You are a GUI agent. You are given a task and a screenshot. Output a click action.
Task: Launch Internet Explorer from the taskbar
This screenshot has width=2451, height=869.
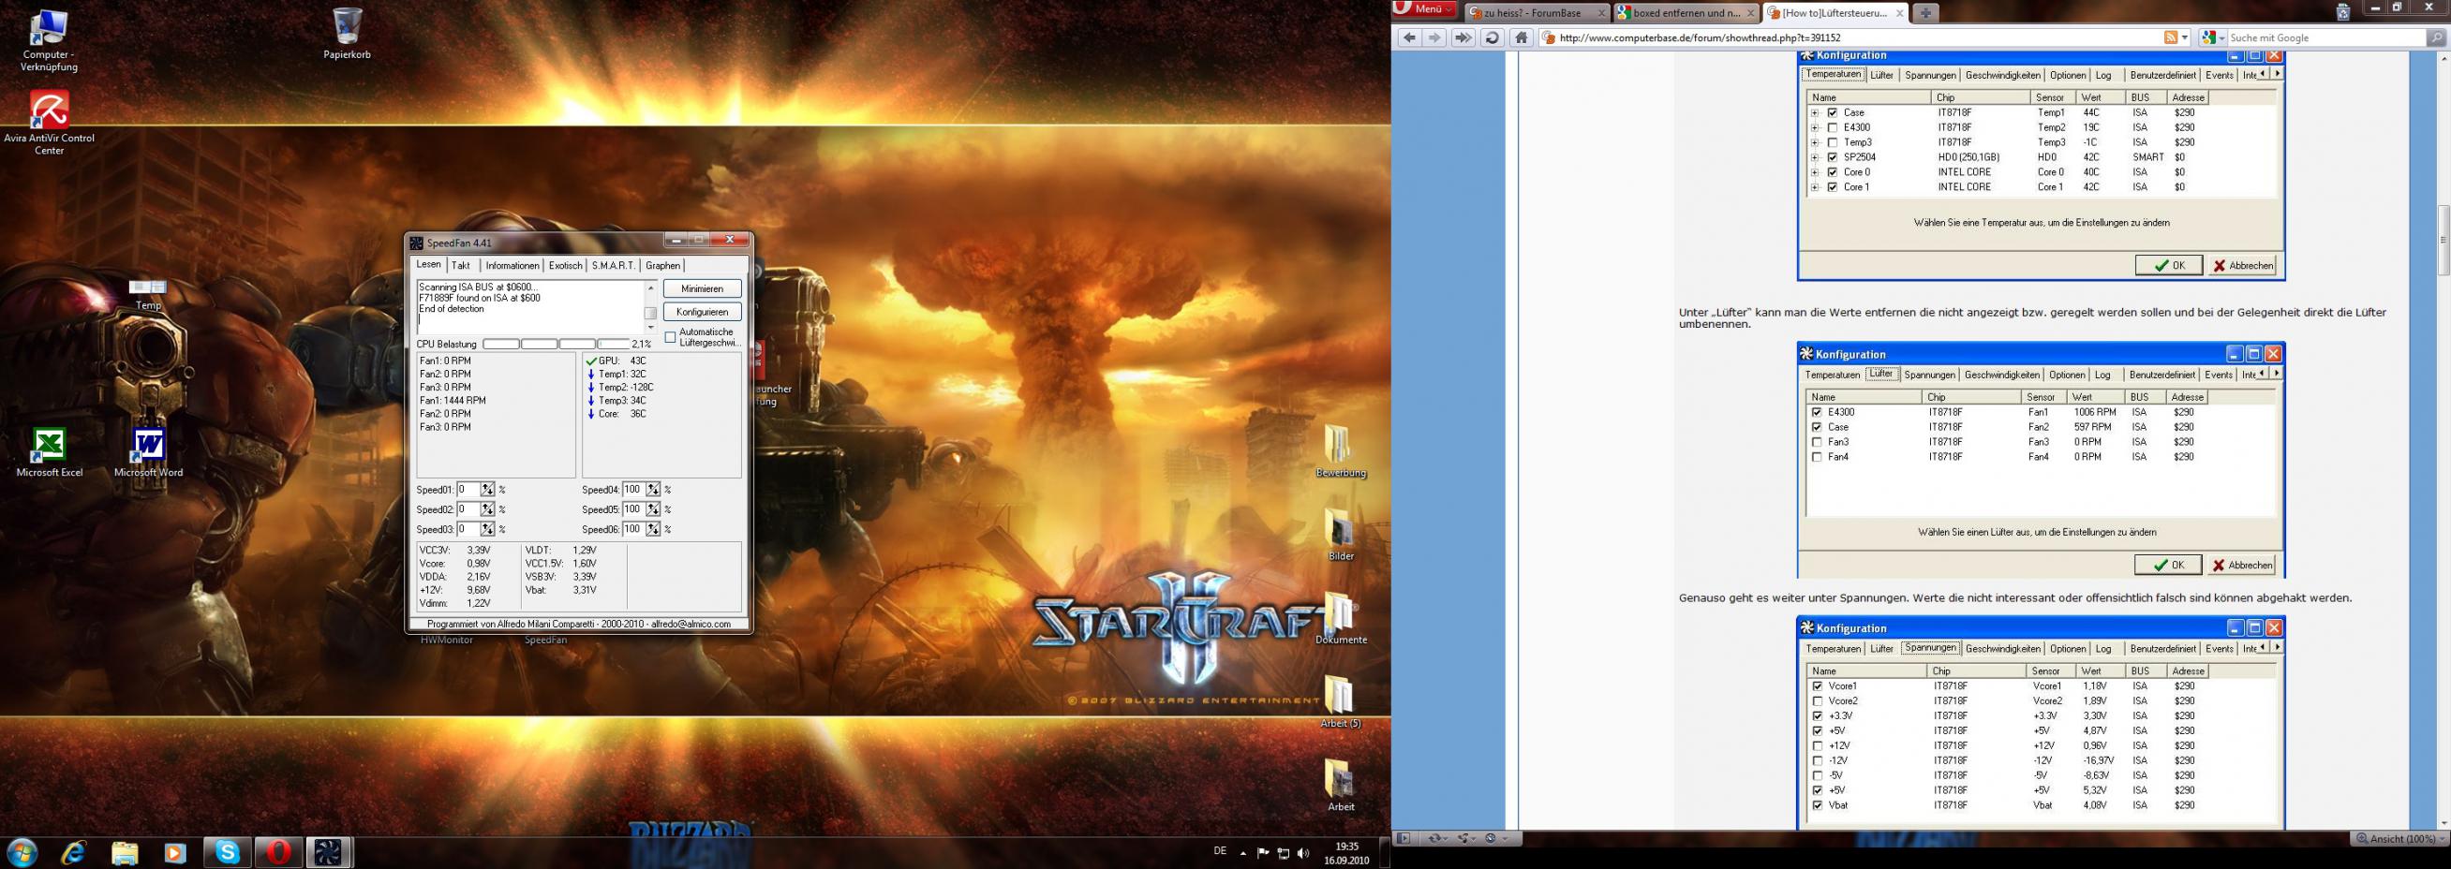point(73,852)
